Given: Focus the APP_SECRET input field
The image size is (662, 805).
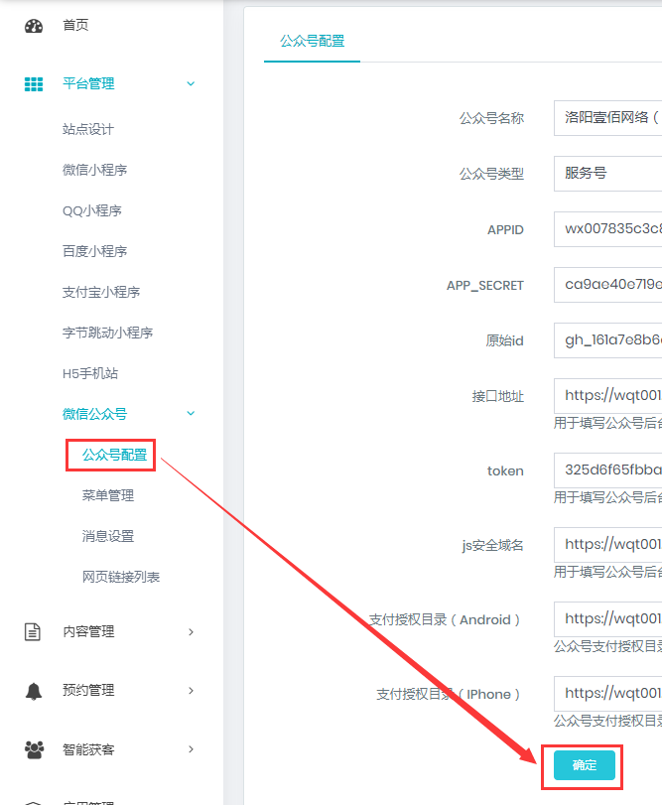Looking at the screenshot, I should 608,285.
